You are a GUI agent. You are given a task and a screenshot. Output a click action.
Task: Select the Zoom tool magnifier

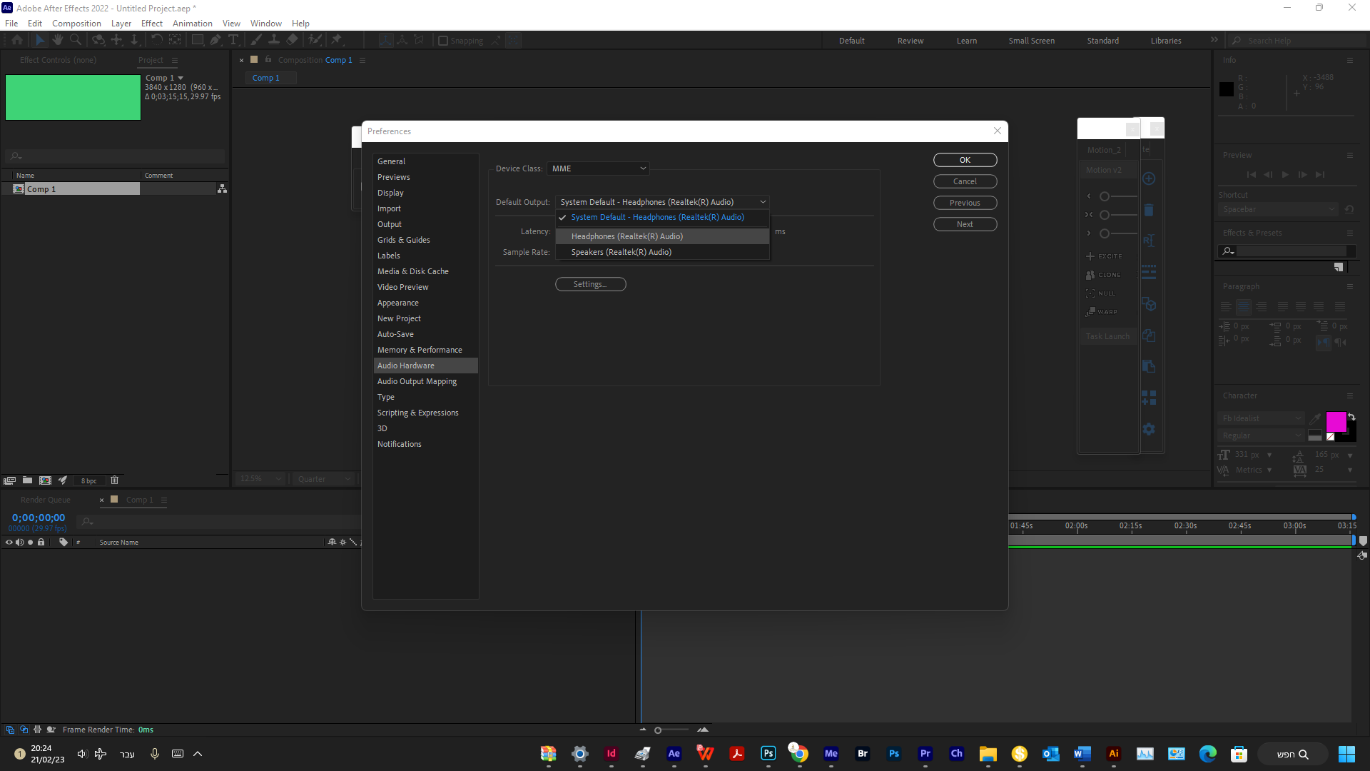[76, 40]
